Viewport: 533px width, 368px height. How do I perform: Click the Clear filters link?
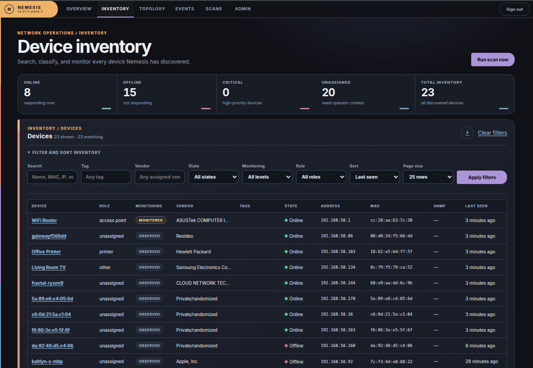pyautogui.click(x=492, y=133)
